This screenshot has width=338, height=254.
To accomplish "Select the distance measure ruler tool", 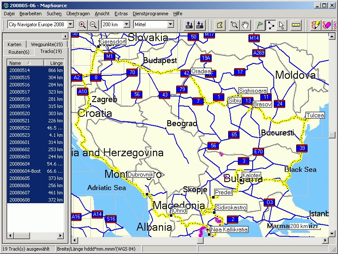I will click(296, 25).
